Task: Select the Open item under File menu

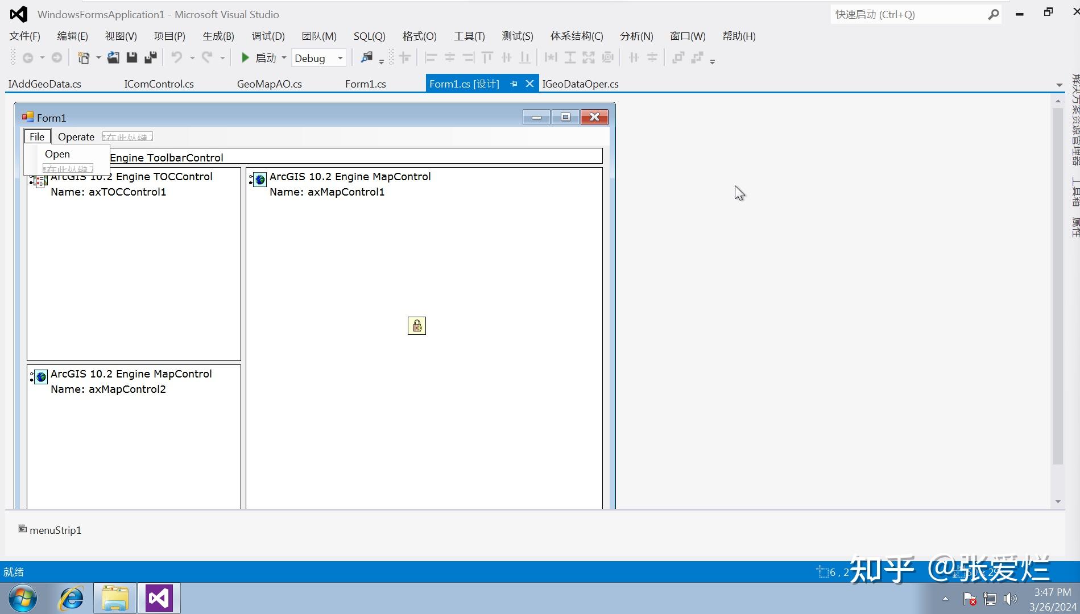Action: [x=57, y=154]
